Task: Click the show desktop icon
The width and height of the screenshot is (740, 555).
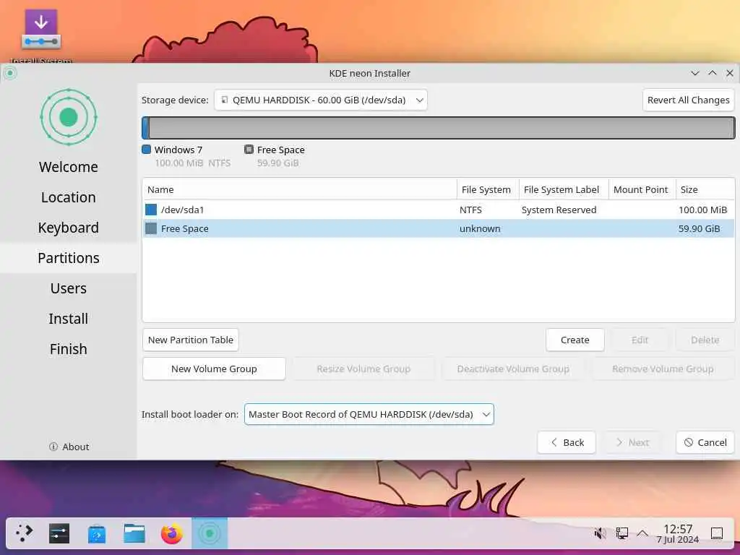Action: (717, 533)
